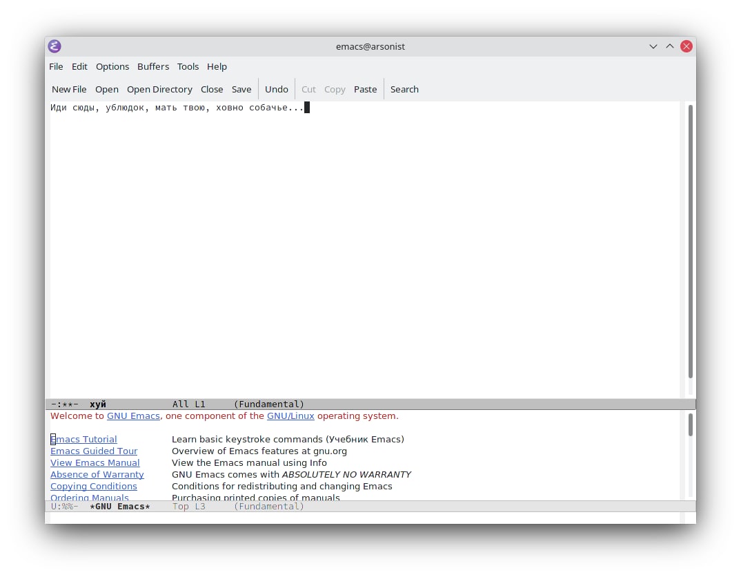741x577 pixels.
Task: Click Paste in the toolbar
Action: [x=365, y=89]
